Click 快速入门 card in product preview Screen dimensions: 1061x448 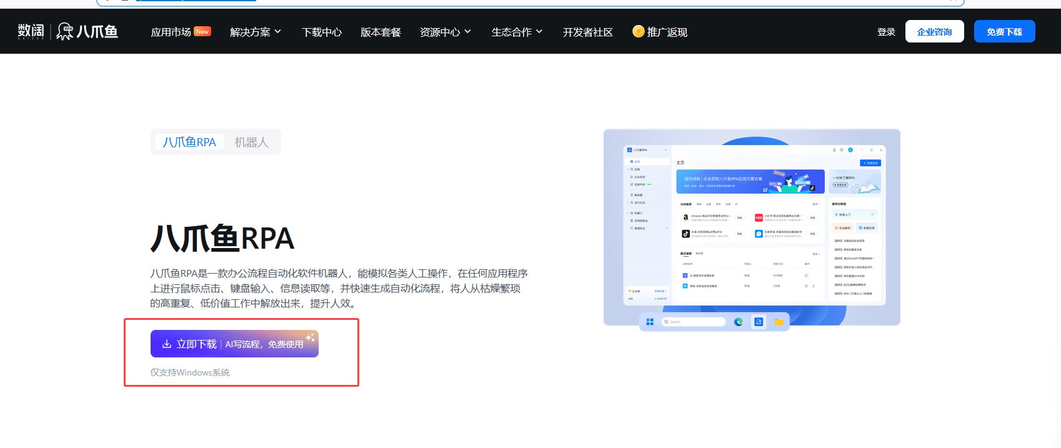pos(855,214)
